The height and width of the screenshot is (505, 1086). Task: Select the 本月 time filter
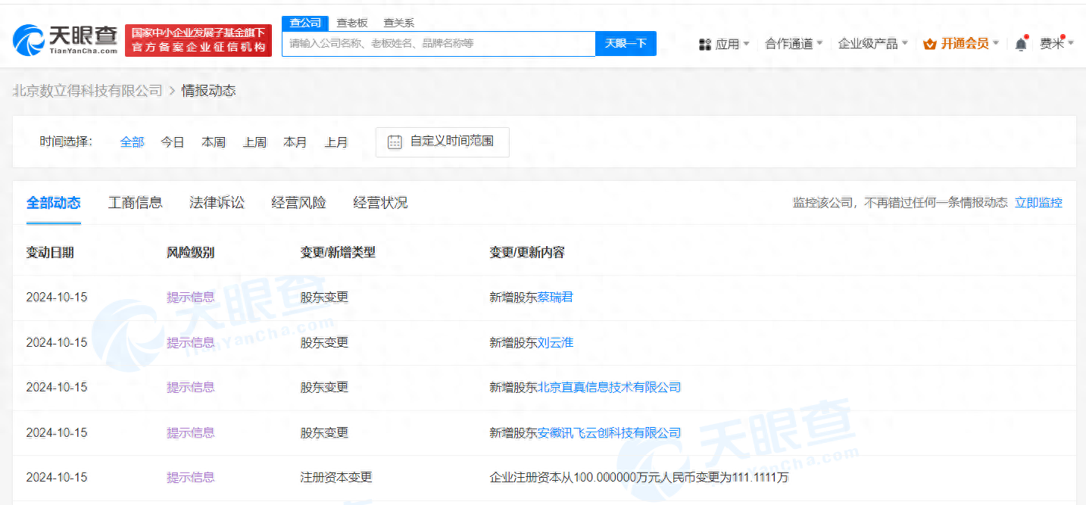(295, 142)
